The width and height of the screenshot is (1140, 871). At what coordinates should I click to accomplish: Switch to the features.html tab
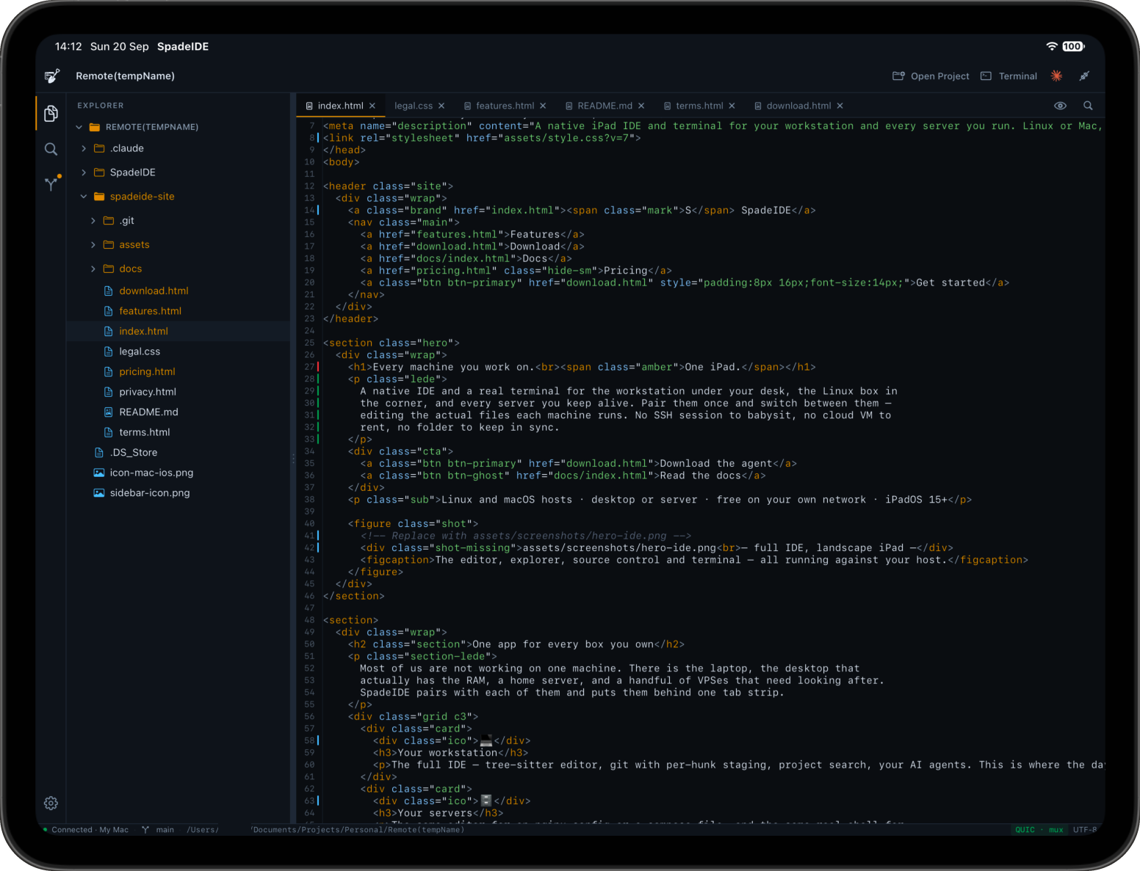[x=505, y=106]
